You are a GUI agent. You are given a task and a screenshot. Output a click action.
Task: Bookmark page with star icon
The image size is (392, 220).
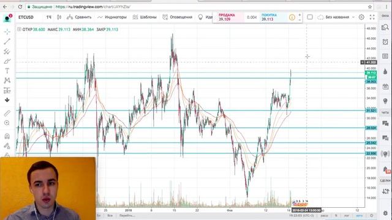(x=370, y=7)
